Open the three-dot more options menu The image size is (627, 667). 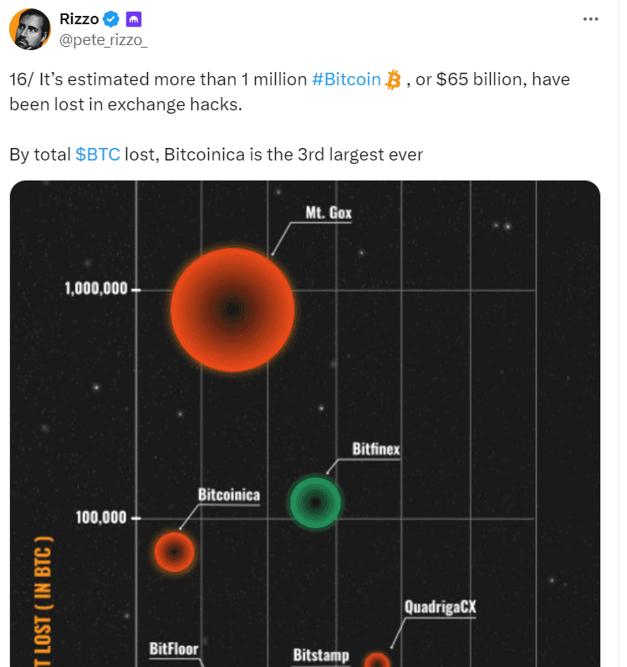pos(590,19)
